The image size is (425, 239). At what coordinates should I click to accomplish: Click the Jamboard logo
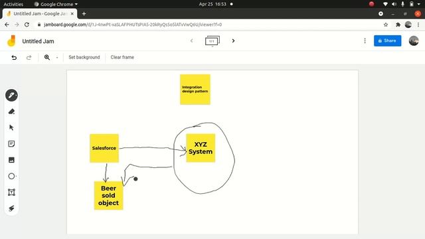click(x=12, y=41)
